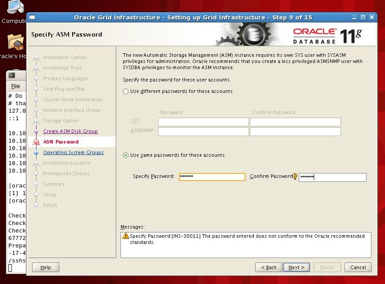Open the oracle's Home folder icon
The width and height of the screenshot is (385, 284).
(15, 43)
